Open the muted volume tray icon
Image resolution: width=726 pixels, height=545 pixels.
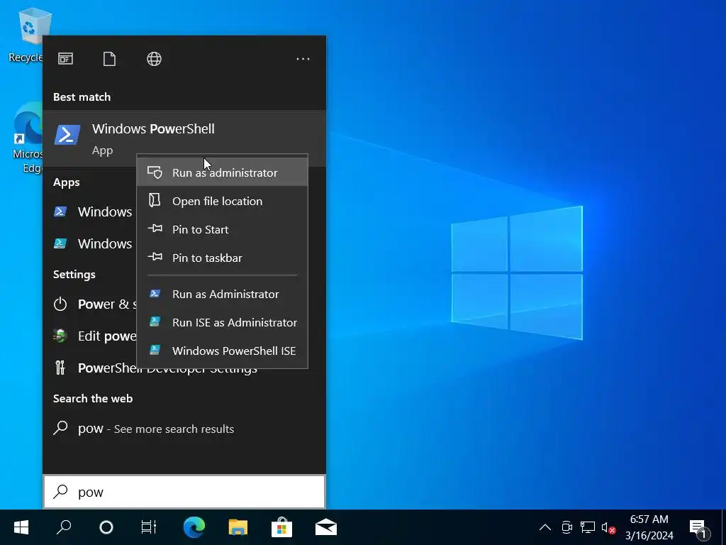click(x=608, y=527)
